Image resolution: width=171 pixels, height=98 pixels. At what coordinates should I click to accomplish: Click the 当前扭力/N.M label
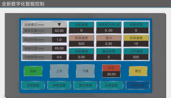tap(109, 25)
